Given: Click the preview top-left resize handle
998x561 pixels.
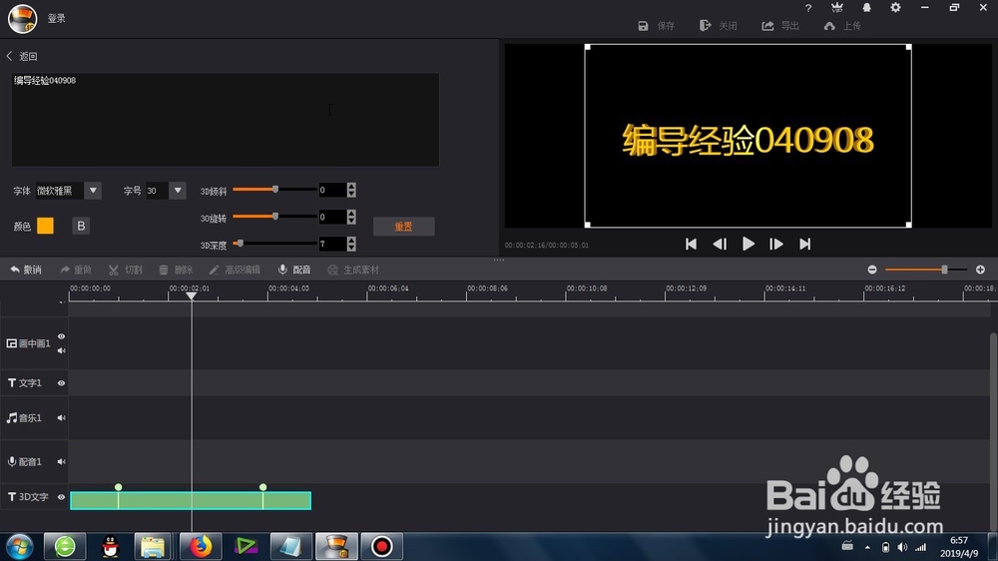Looking at the screenshot, I should pos(588,47).
